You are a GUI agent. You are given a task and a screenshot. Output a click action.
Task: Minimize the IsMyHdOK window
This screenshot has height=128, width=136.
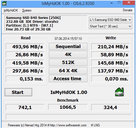point(112,3)
